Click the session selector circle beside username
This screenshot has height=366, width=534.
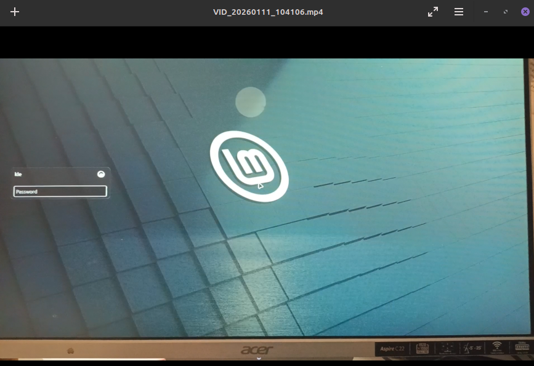point(101,174)
